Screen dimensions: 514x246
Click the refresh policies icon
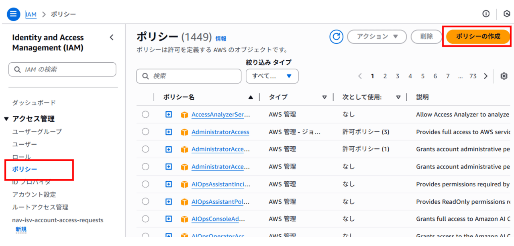pos(336,37)
